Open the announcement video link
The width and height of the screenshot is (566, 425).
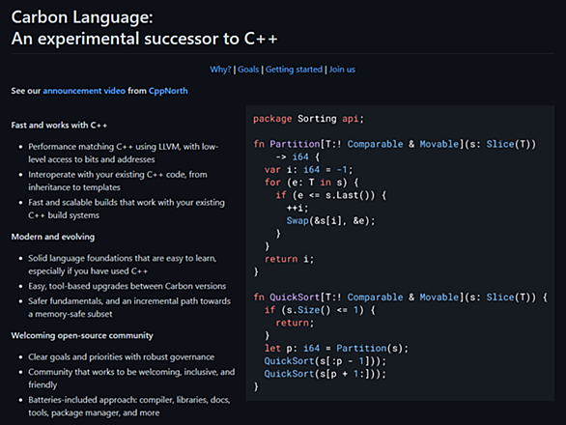click(x=84, y=91)
